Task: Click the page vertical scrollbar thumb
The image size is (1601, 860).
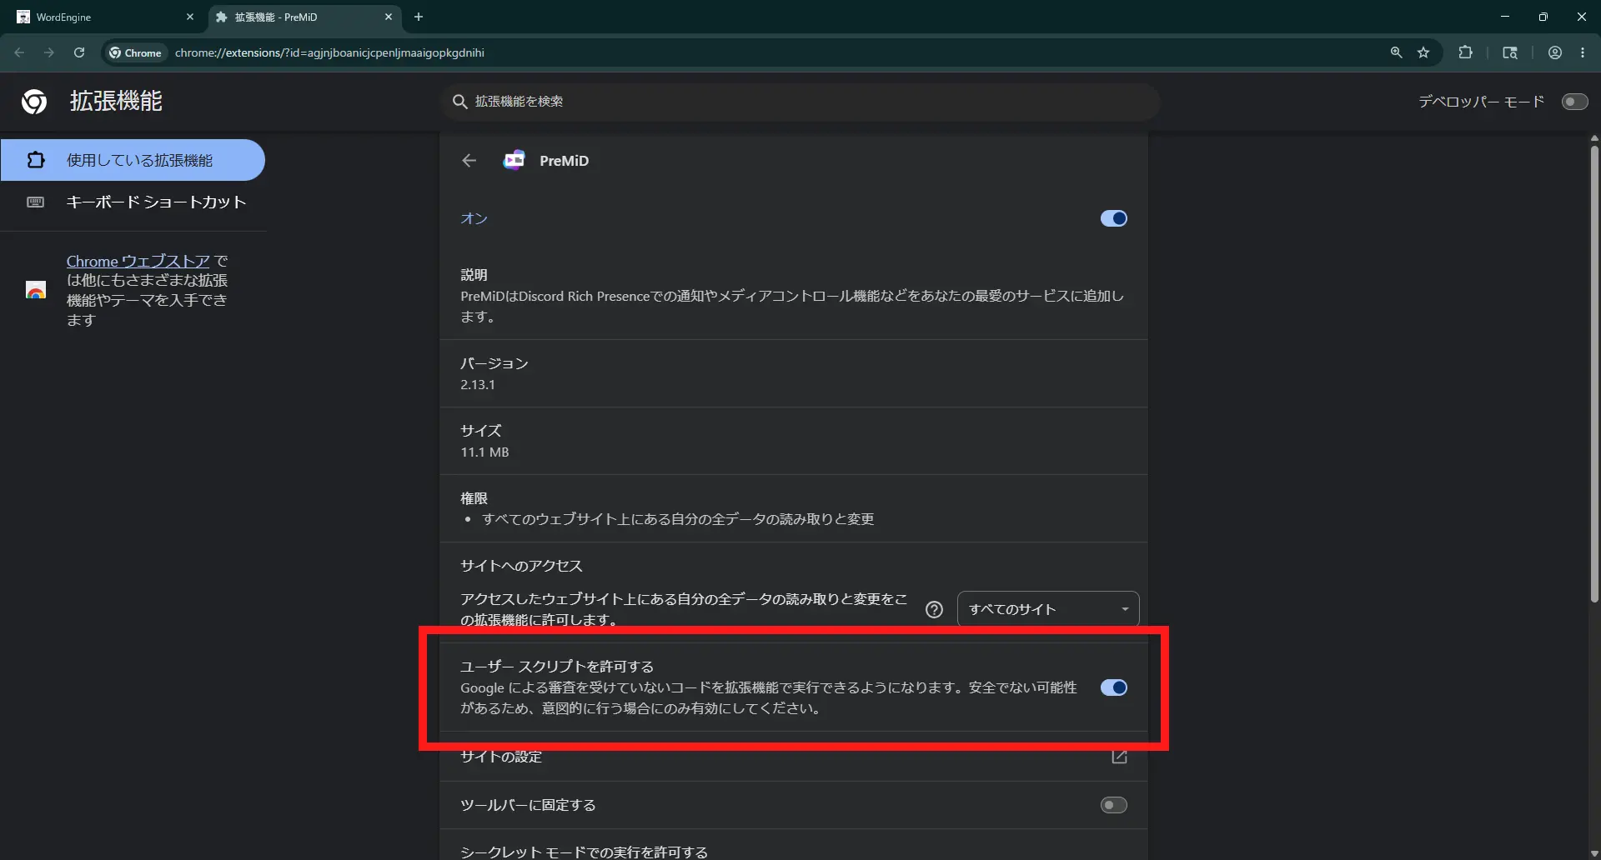Action: tap(1594, 373)
